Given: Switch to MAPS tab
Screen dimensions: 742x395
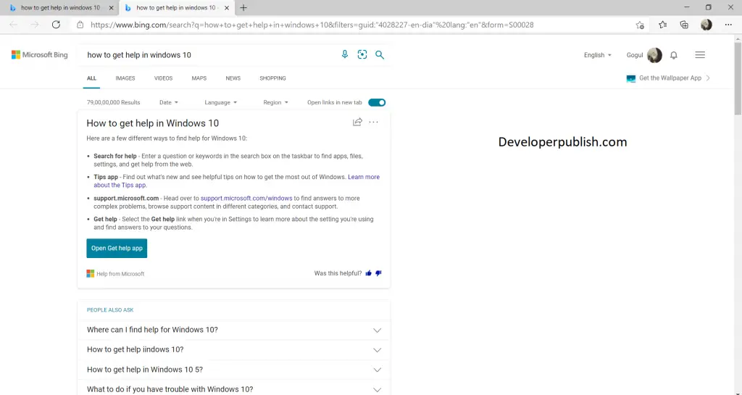Looking at the screenshot, I should click(199, 78).
